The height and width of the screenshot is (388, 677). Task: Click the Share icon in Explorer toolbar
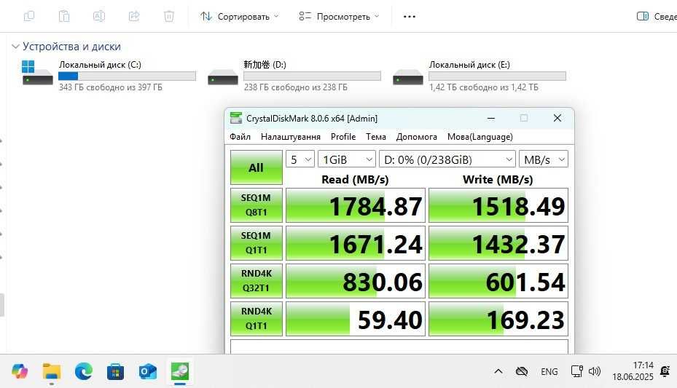click(134, 17)
